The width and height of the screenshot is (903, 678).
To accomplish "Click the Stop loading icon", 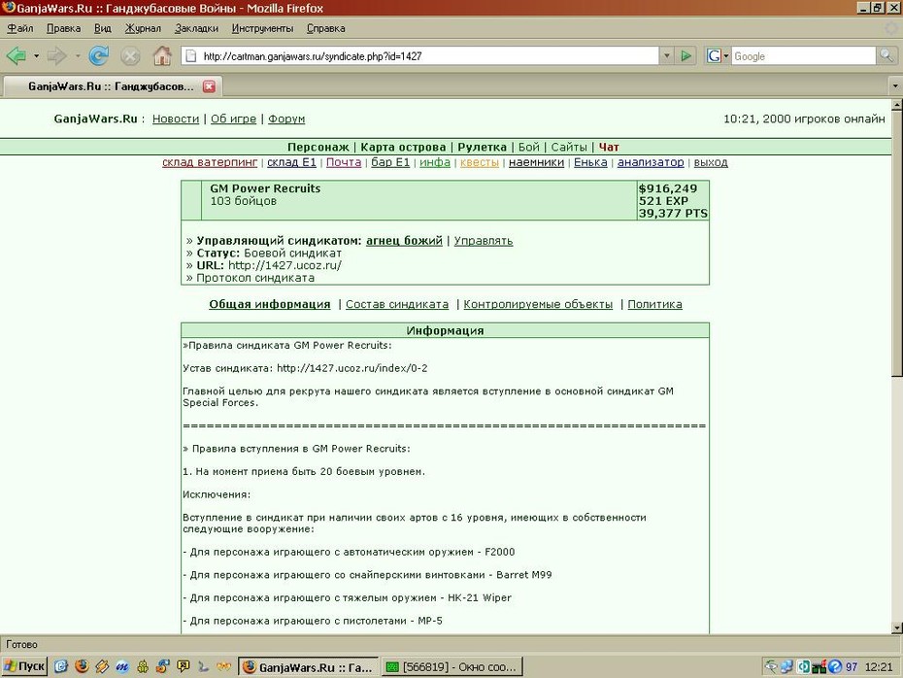I will [x=130, y=56].
